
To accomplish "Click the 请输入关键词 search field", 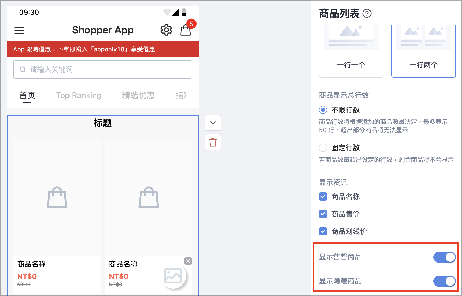I will (103, 70).
